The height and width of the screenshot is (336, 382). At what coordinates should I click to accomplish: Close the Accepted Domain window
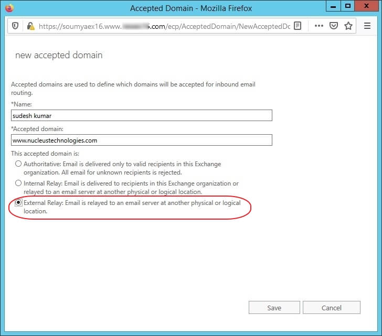366,6
